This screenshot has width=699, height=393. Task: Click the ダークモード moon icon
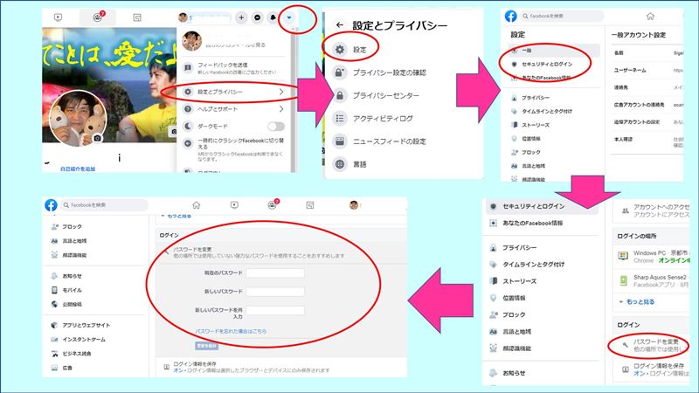[x=188, y=127]
